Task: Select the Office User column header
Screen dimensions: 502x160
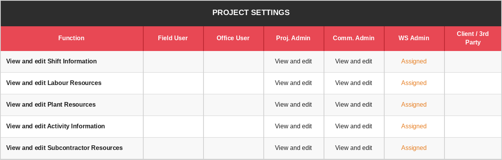Action: click(233, 38)
